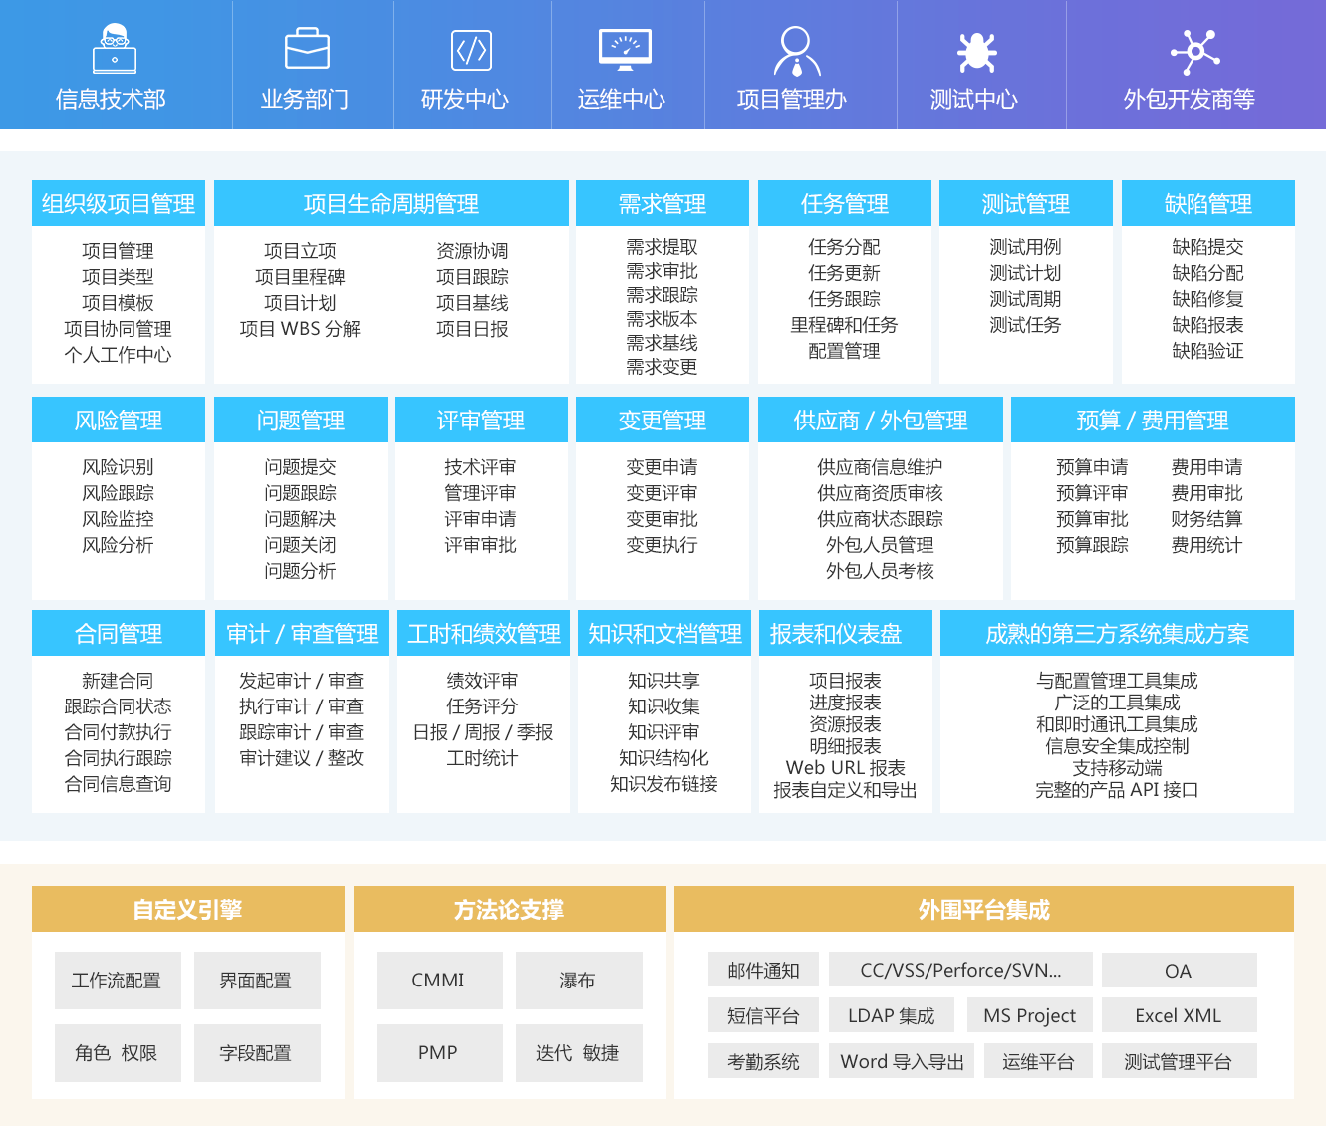This screenshot has height=1126, width=1326.
Task: Open the 考勤系统 button
Action: (x=764, y=1061)
